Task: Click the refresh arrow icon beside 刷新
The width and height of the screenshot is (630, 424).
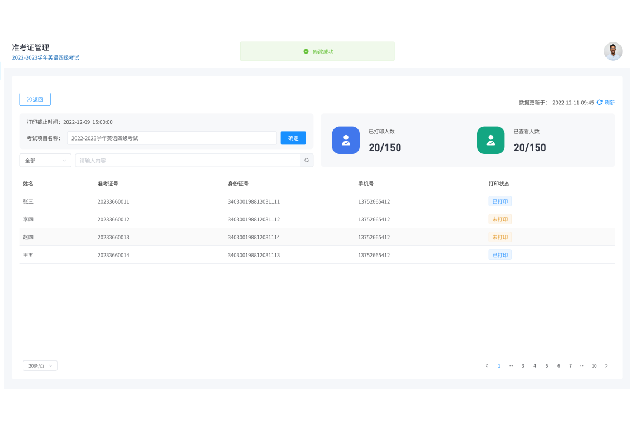Action: click(x=599, y=103)
